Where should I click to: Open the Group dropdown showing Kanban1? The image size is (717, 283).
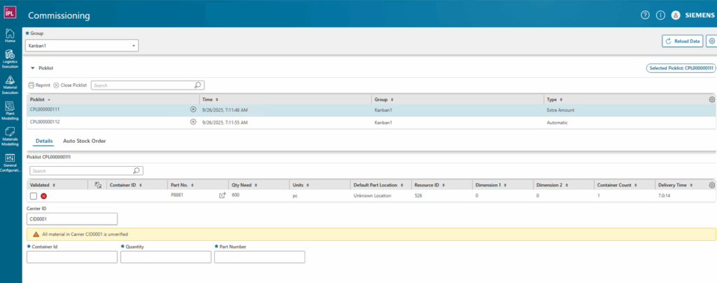coord(82,46)
